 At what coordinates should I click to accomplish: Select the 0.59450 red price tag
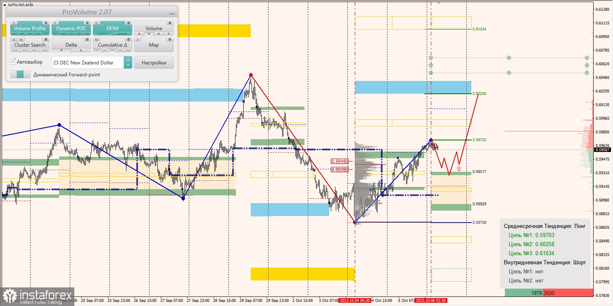point(340,161)
